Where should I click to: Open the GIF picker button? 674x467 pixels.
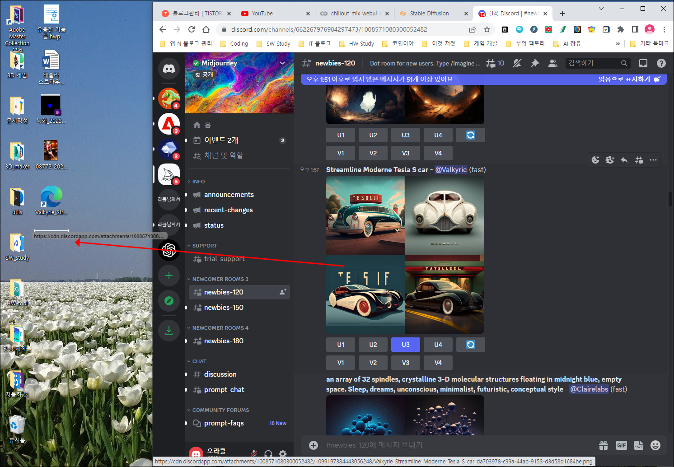click(622, 445)
